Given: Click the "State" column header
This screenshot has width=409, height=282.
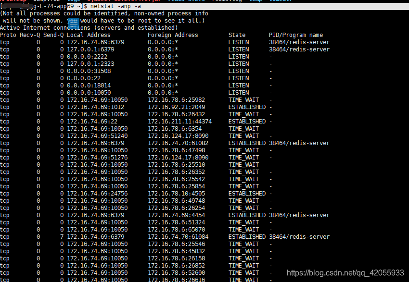Looking at the screenshot, I should tap(237, 35).
